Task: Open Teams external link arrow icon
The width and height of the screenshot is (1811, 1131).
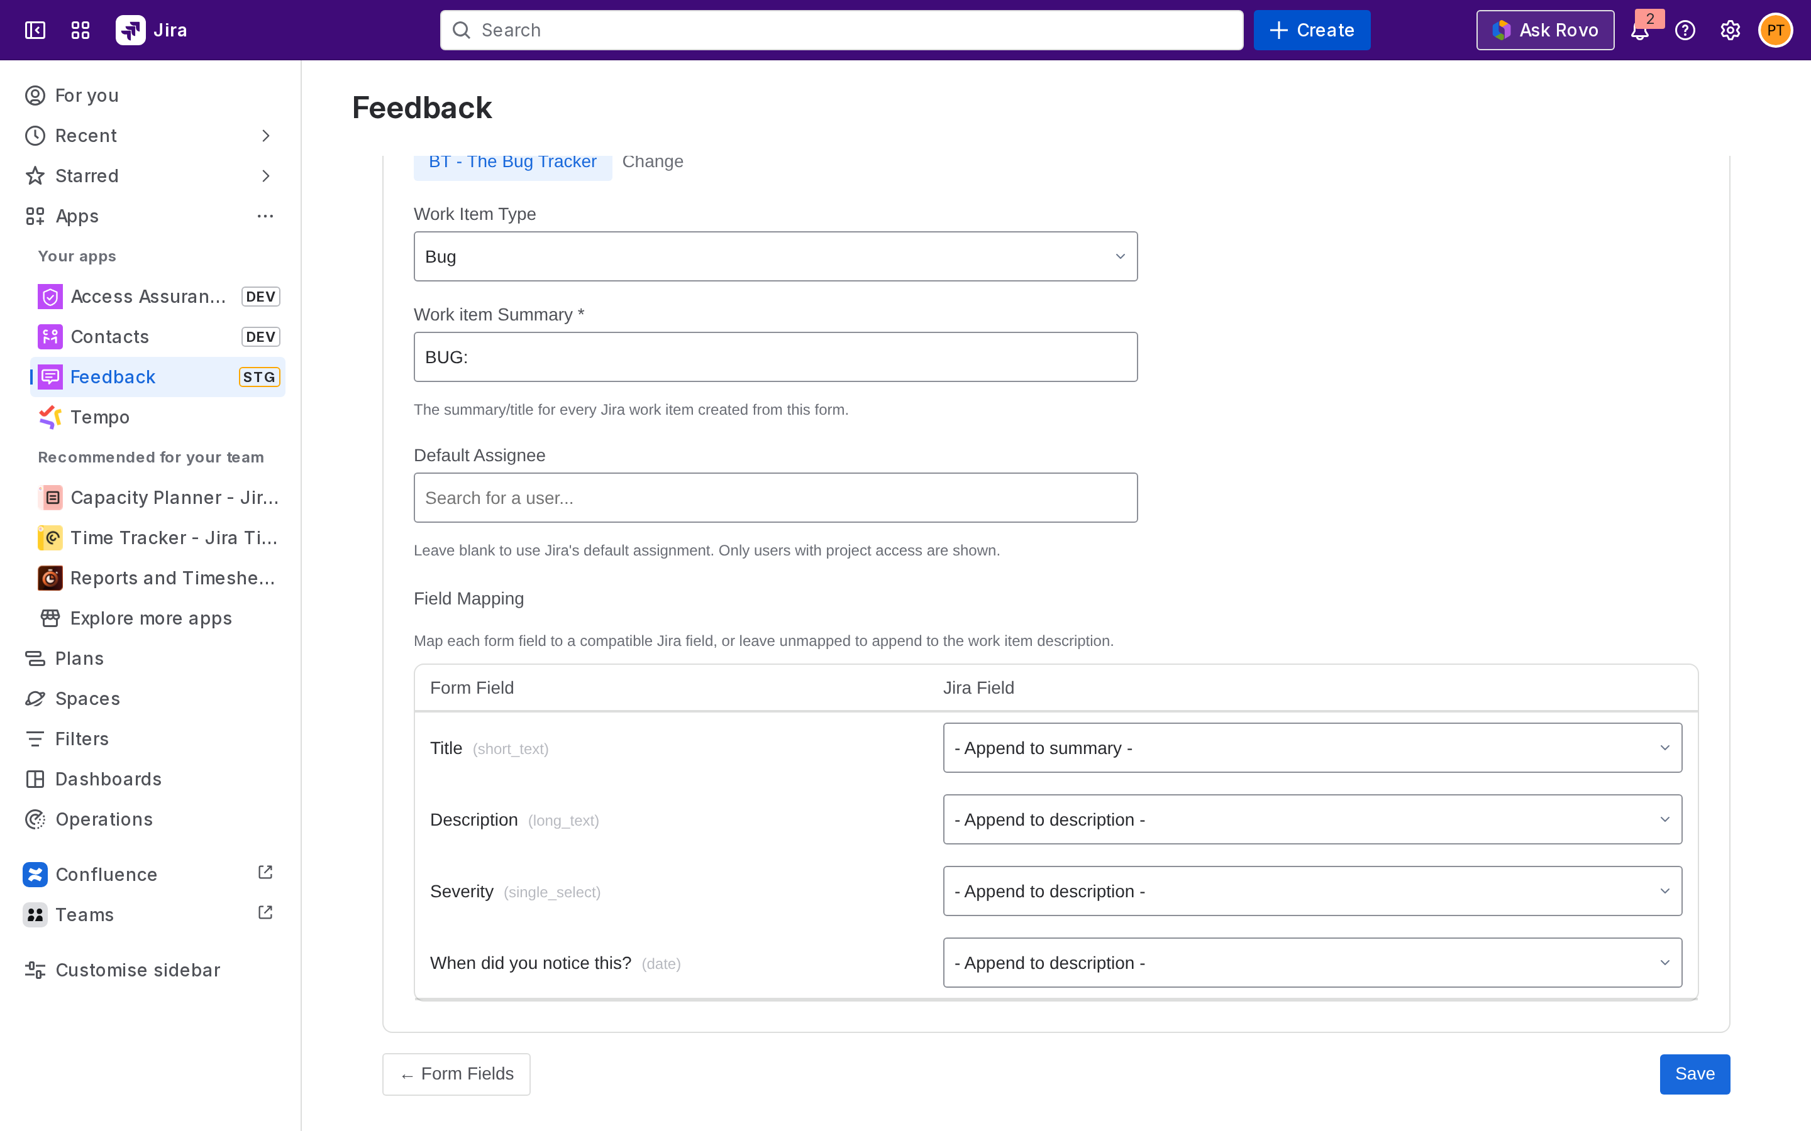Action: click(265, 914)
